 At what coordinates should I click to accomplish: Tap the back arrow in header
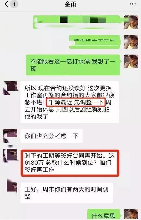point(6,4)
